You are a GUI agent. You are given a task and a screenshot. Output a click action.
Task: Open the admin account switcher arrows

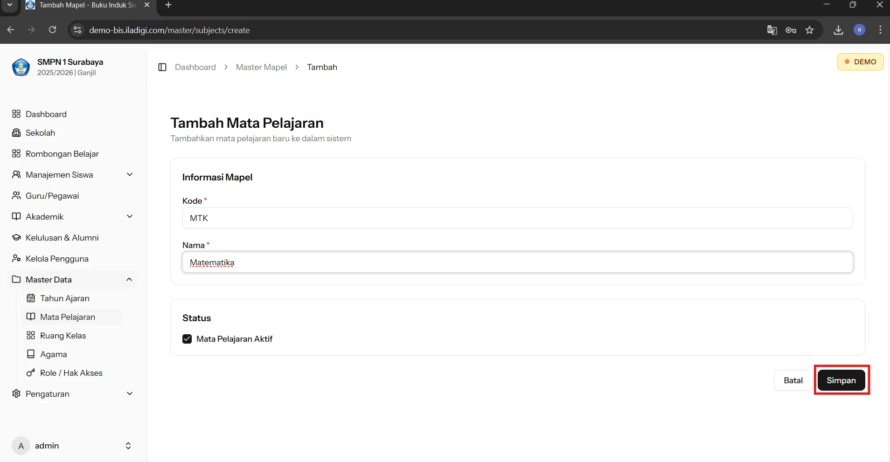coord(128,446)
